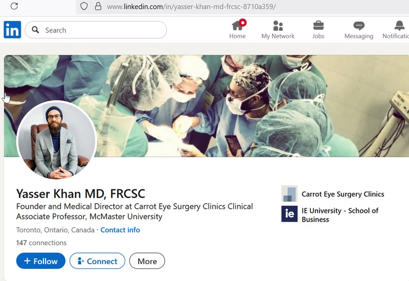Open the Notifications bell icon
Image resolution: width=409 pixels, height=281 pixels.
coord(399,25)
